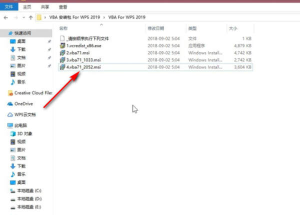
Task: Click the 3,604 KB size cell
Action: pos(242,67)
